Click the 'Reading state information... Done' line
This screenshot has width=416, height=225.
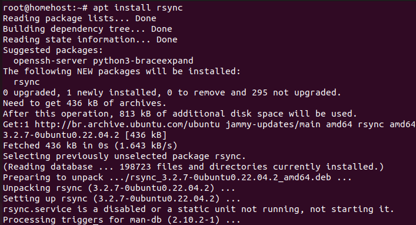90,39
